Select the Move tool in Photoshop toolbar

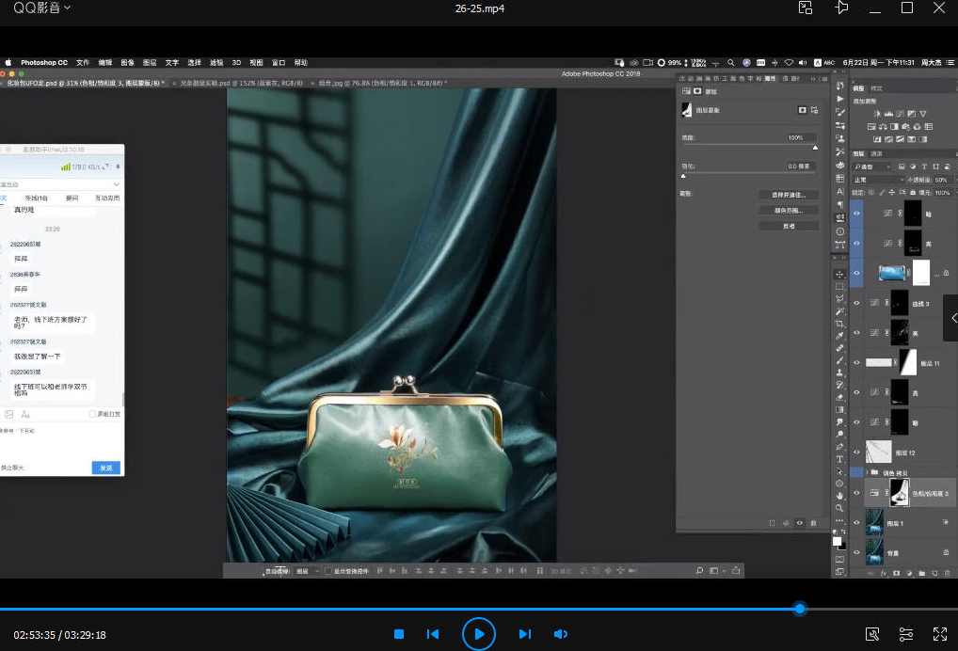[x=839, y=274]
